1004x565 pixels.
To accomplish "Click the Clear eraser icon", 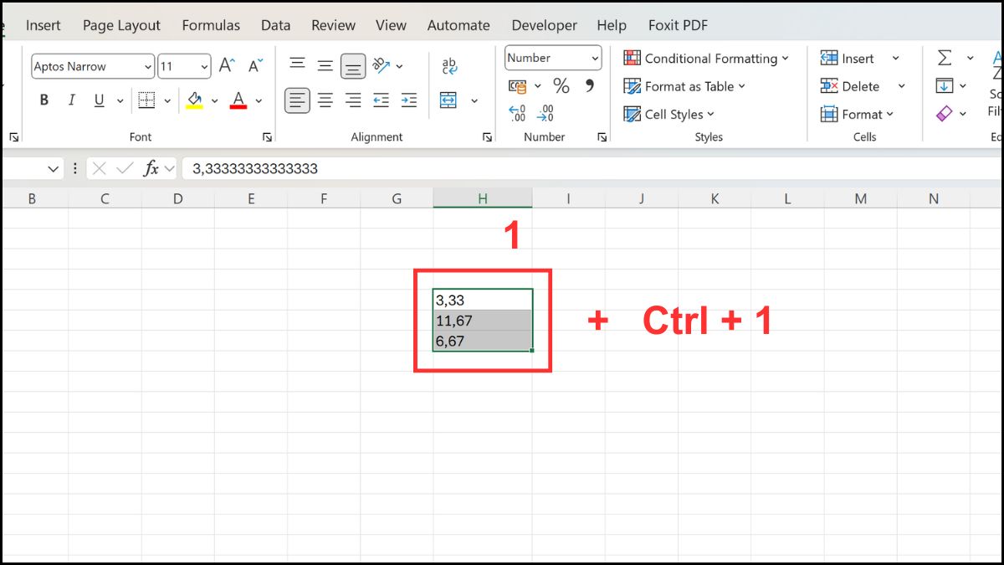I will tap(945, 113).
